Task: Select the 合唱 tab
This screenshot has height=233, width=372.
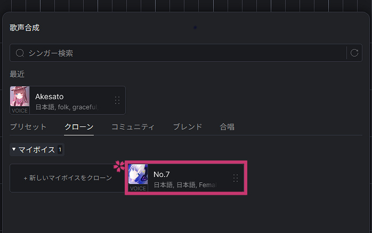Action: coord(227,127)
